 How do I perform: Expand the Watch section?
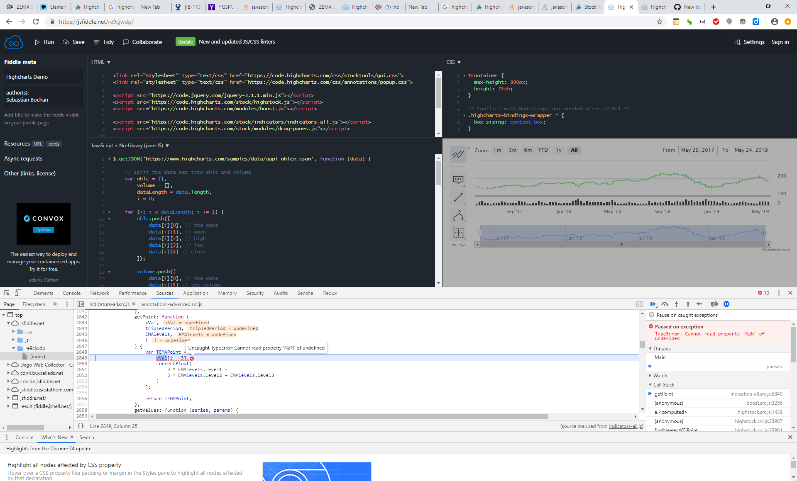(x=660, y=375)
